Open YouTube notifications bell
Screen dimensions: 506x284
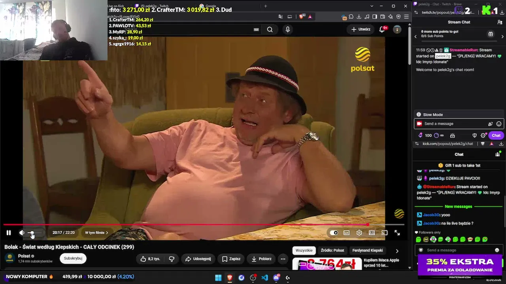click(382, 29)
